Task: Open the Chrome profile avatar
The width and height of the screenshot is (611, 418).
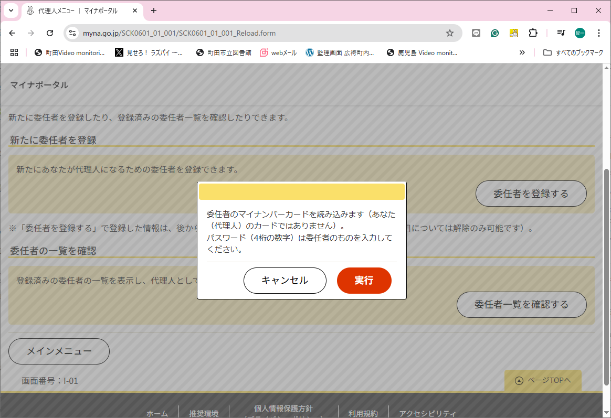Action: (580, 33)
